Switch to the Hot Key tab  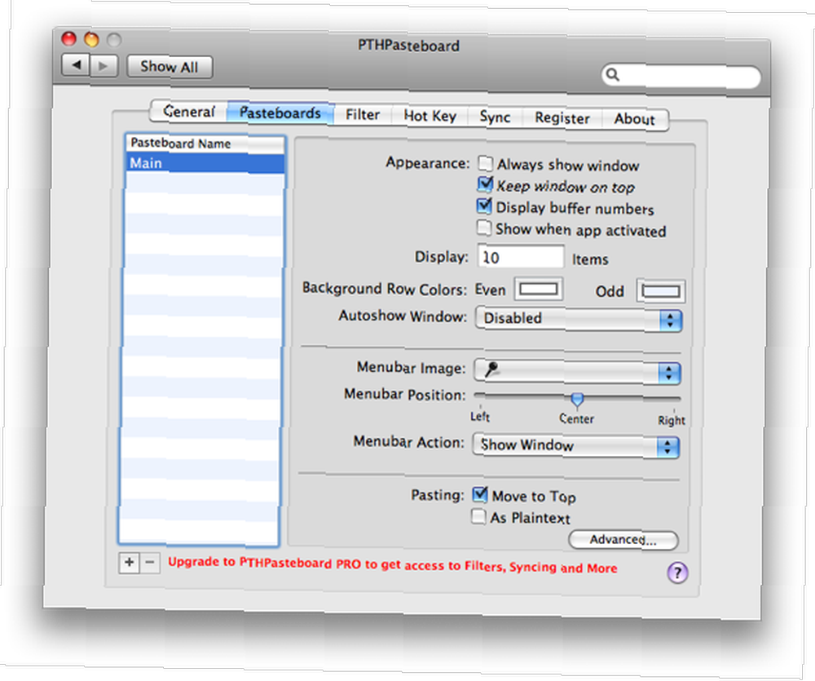(430, 116)
